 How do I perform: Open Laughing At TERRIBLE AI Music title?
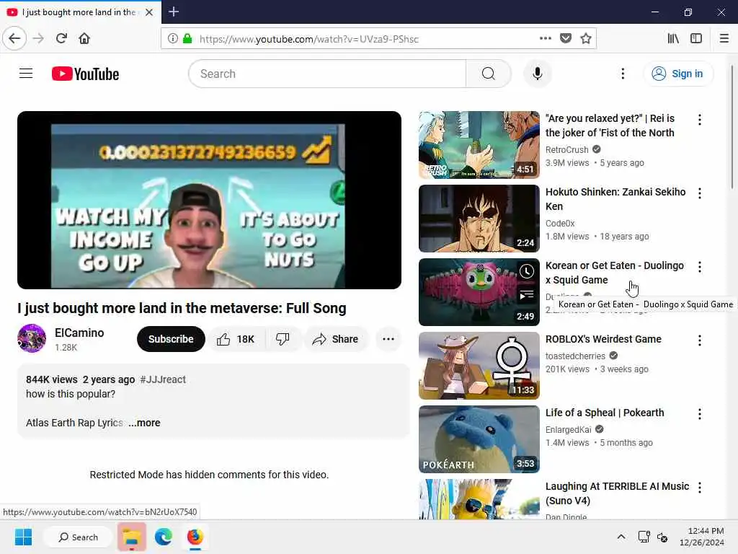(x=617, y=493)
